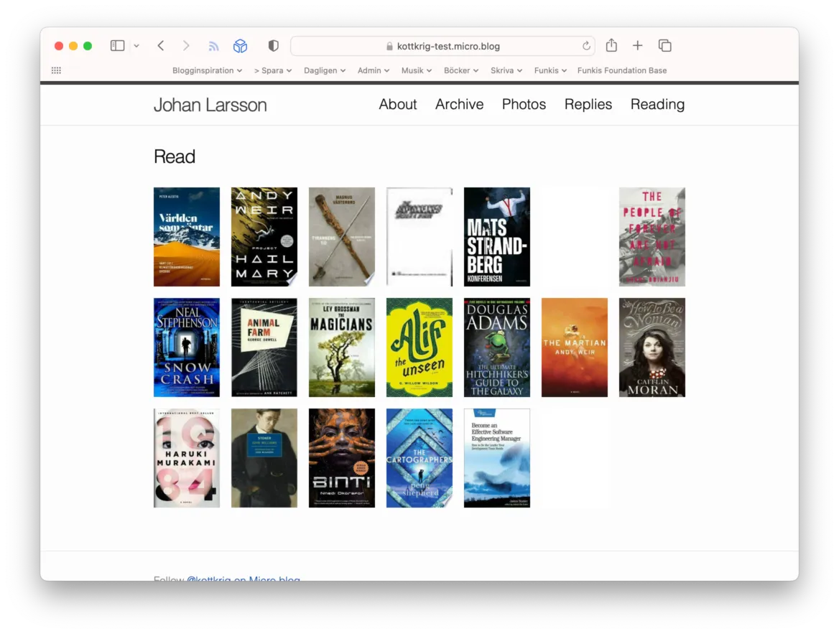Open the Replies page
839x634 pixels.
(x=588, y=104)
